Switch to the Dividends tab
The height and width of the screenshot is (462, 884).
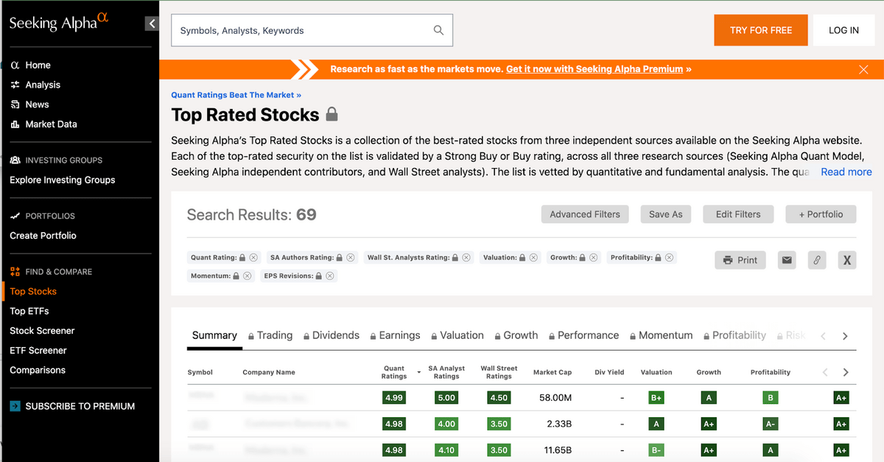331,335
